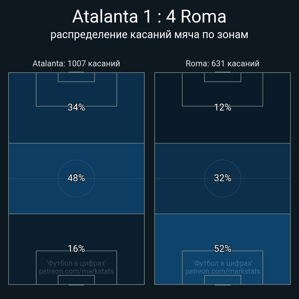Image resolution: width=299 pixels, height=299 pixels.
Task: Click 'Футбол в цифрах' text on Roma pitch
Action: (222, 263)
